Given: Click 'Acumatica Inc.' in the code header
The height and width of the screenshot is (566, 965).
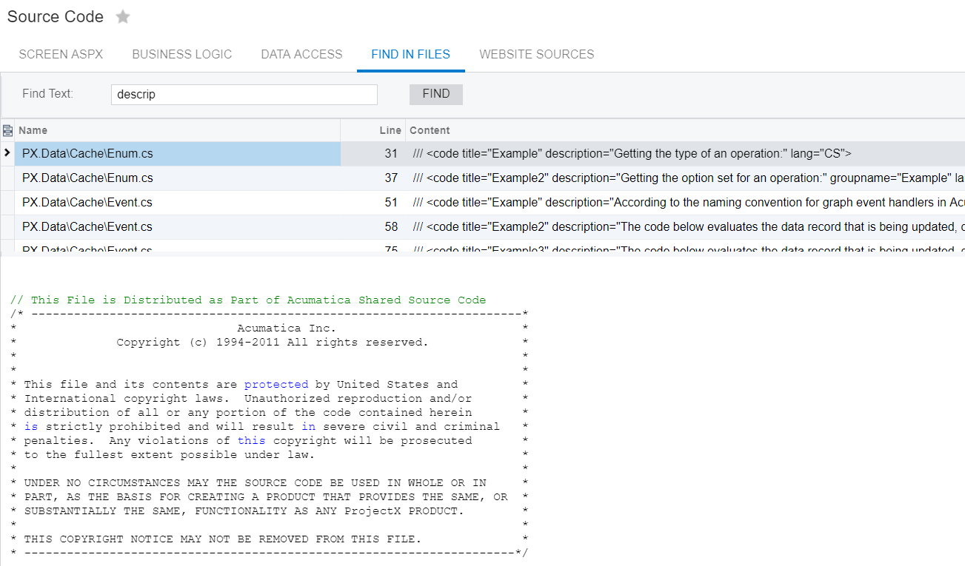Looking at the screenshot, I should pyautogui.click(x=287, y=328).
